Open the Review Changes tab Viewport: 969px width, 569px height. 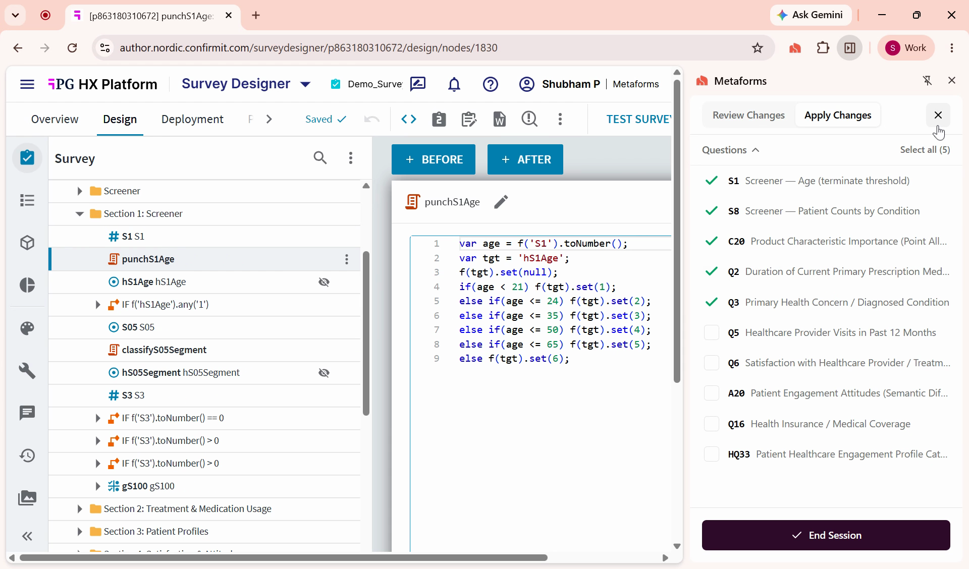point(748,116)
